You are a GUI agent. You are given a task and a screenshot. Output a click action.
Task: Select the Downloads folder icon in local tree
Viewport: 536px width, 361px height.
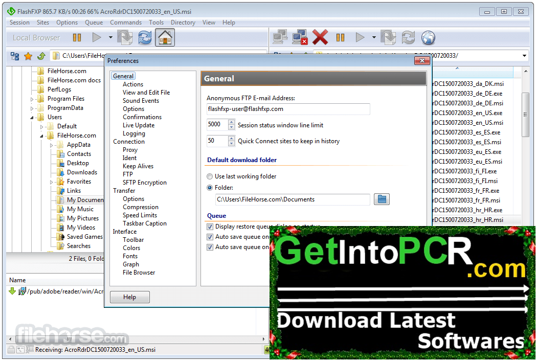pos(60,172)
